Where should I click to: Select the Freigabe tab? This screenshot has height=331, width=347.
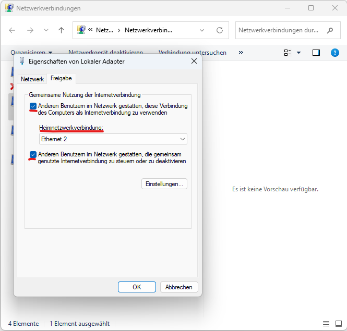pyautogui.click(x=61, y=79)
